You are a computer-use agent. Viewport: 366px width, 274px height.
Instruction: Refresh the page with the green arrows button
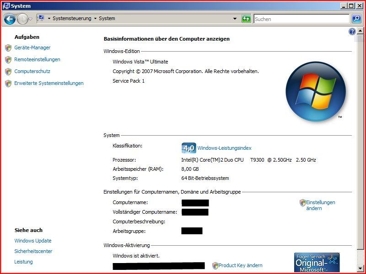246,19
